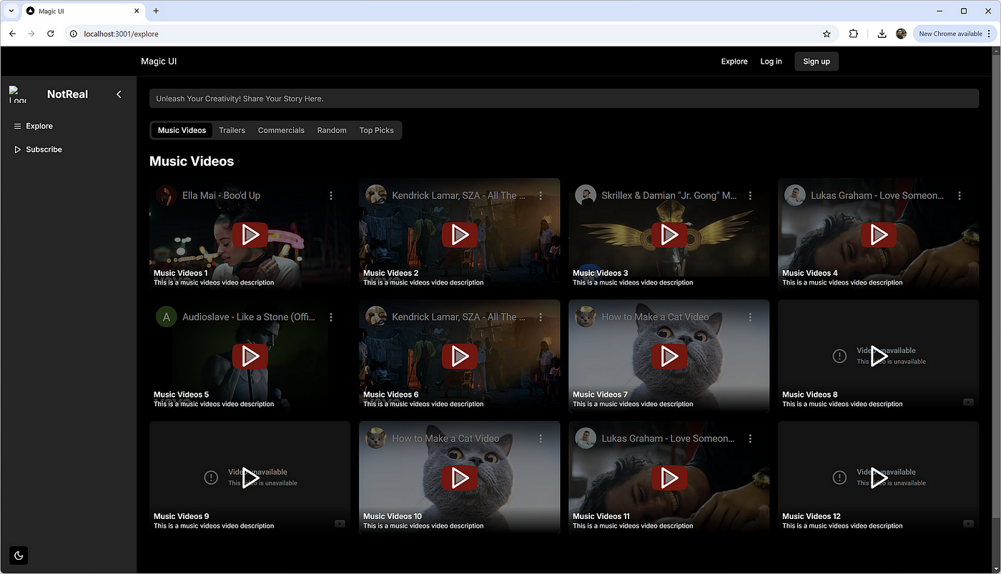Image resolution: width=1001 pixels, height=574 pixels.
Task: Click Audioslave channel avatar letter A
Action: [x=166, y=317]
